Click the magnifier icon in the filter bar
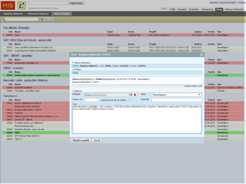246x184 pixels. coord(3,19)
